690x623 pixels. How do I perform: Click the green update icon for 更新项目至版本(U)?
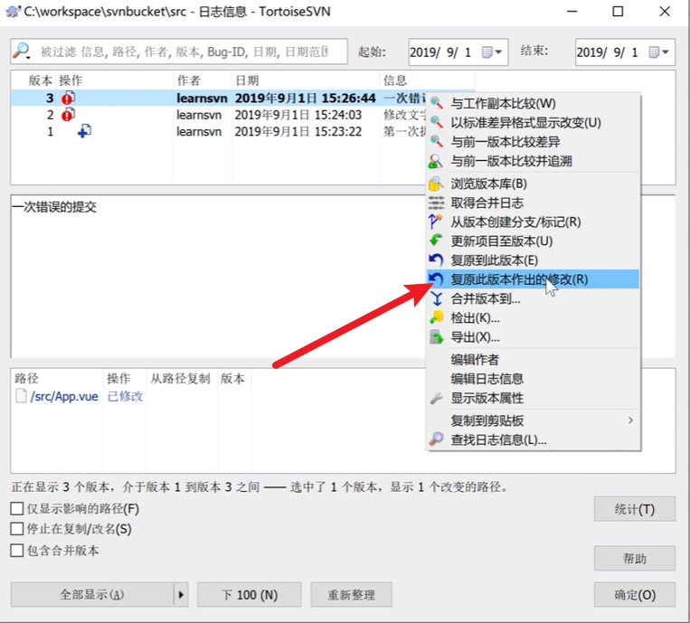click(x=436, y=241)
